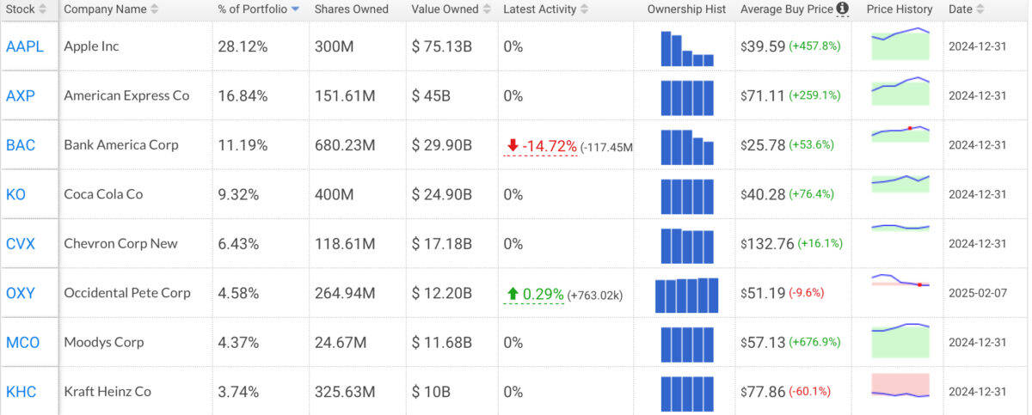Sort by Stock column sort arrows
This screenshot has width=1032, height=415.
(46, 9)
